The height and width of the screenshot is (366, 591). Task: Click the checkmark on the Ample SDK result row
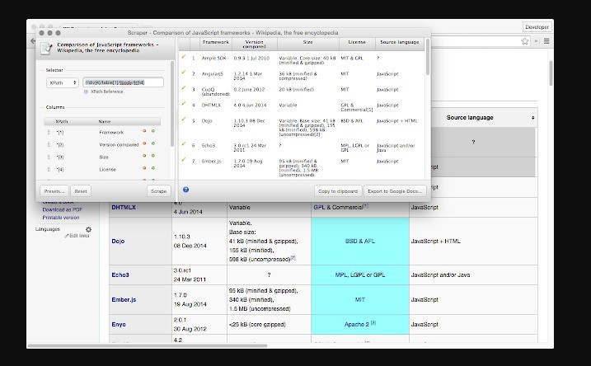pyautogui.click(x=184, y=57)
